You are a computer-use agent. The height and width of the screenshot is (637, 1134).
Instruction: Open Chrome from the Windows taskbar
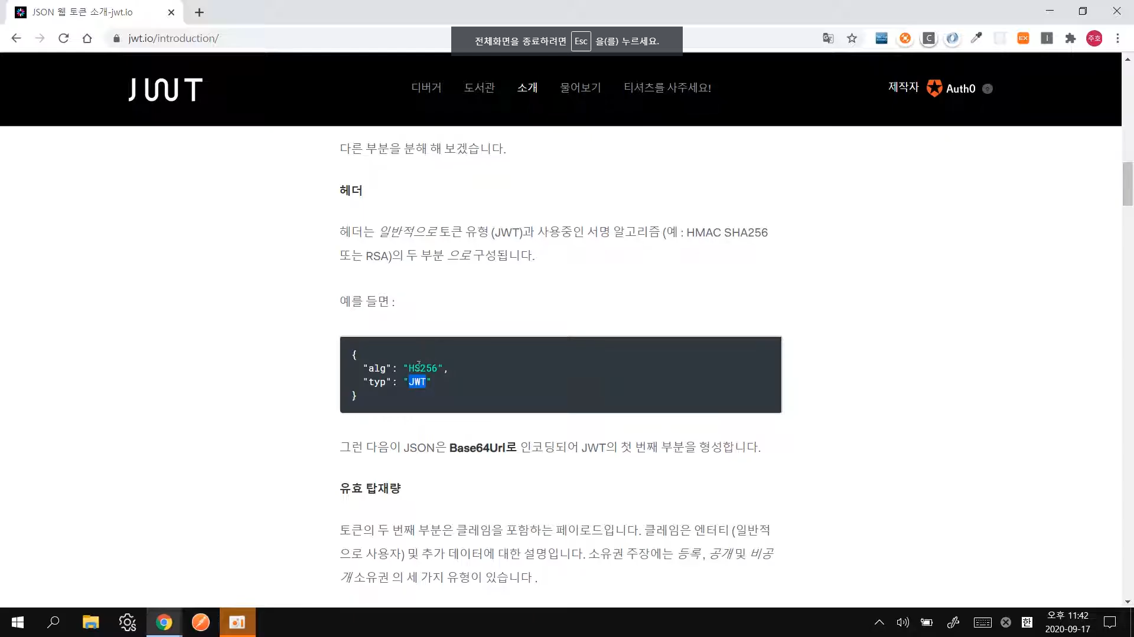point(164,622)
